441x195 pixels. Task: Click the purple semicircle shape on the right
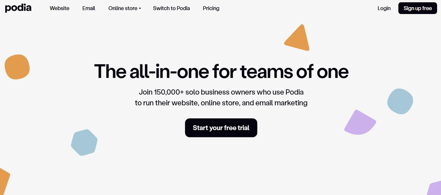pos(359,123)
